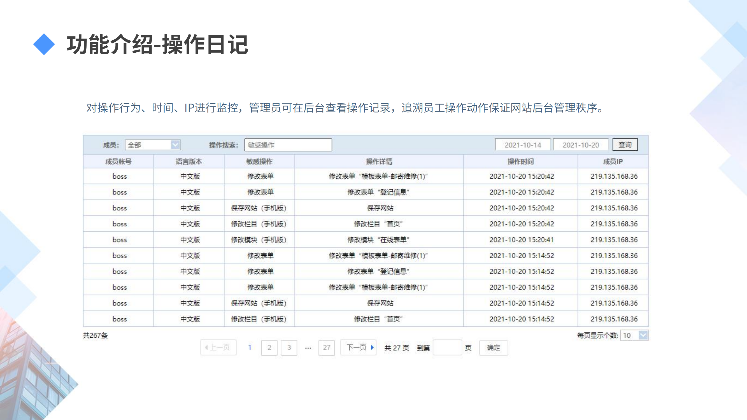Select the end date field 2021-10-20
Image resolution: width=747 pixels, height=420 pixels.
[x=581, y=145]
